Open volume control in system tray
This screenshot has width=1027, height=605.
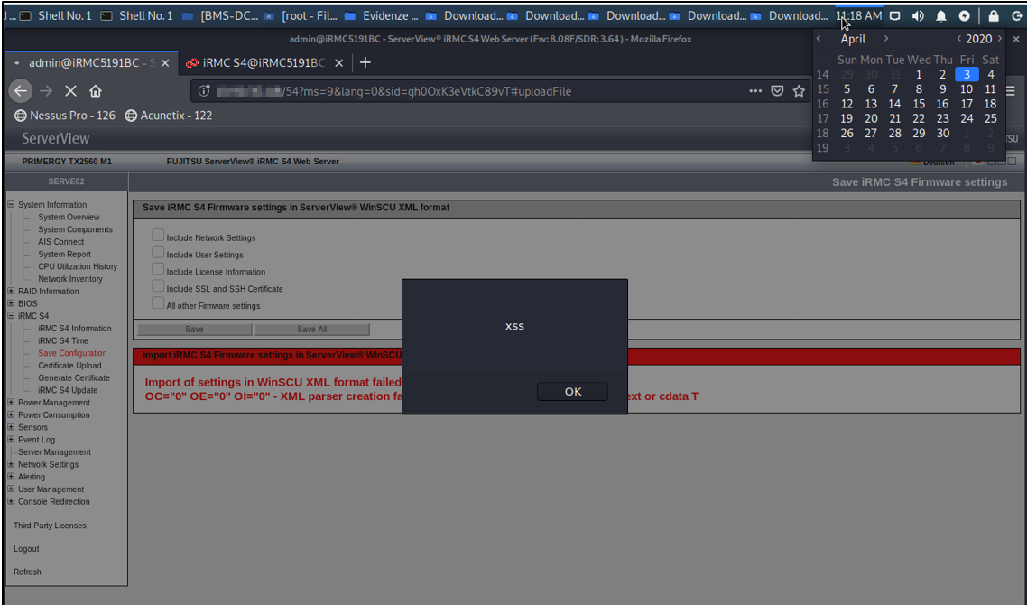click(918, 15)
